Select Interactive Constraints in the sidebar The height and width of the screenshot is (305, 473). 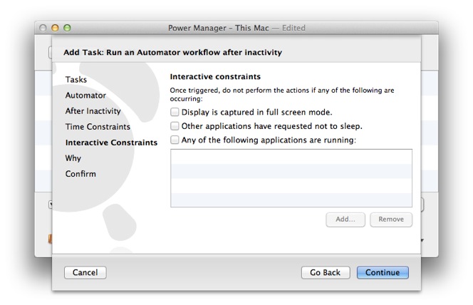(x=111, y=143)
